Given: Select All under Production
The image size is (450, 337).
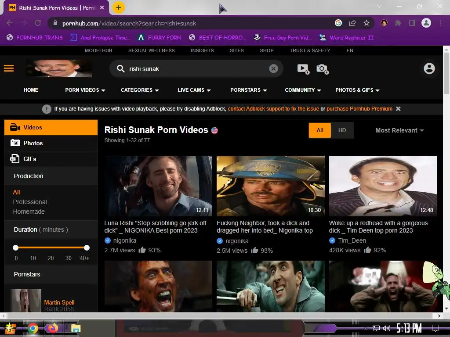Looking at the screenshot, I should point(16,192).
